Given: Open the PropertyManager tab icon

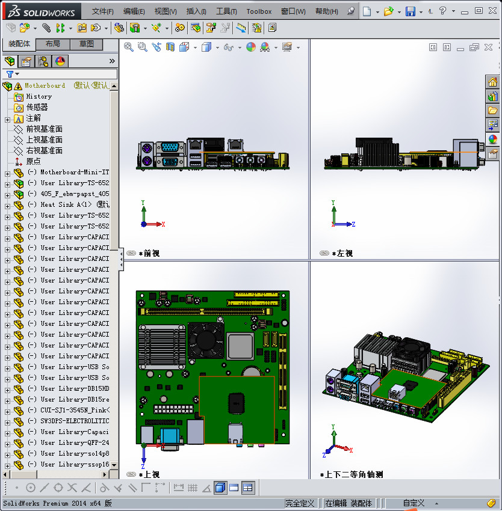Looking at the screenshot, I should tap(26, 61).
